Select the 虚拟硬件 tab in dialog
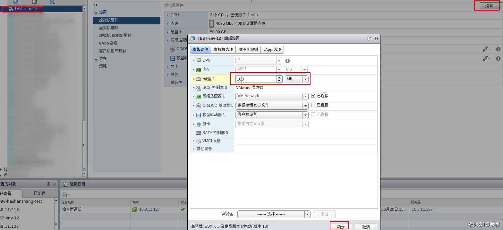503x230 pixels. 200,50
